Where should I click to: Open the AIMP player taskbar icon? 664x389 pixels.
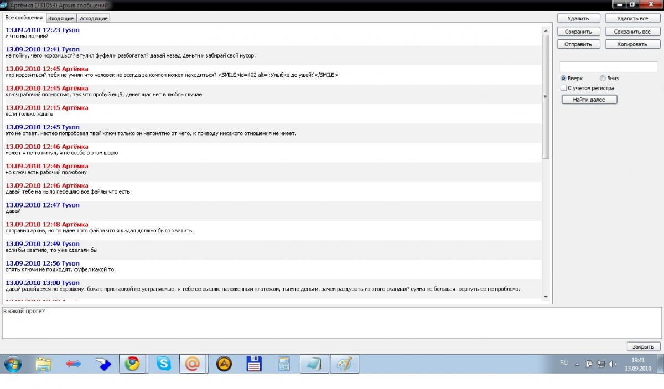pyautogui.click(x=224, y=364)
